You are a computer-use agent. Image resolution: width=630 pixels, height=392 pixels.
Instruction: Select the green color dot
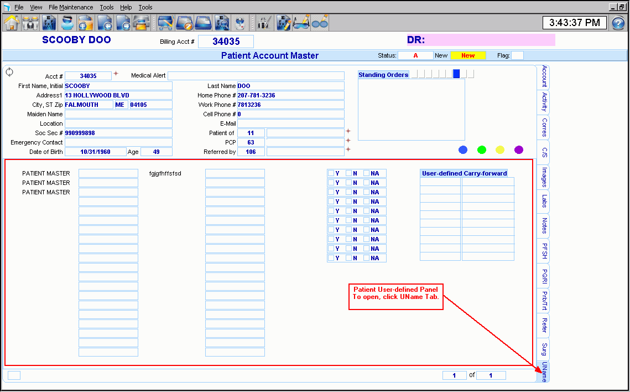click(x=482, y=149)
